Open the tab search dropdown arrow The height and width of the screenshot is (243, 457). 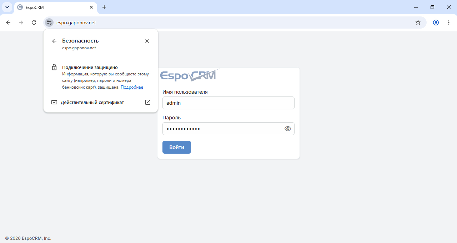coord(7,7)
